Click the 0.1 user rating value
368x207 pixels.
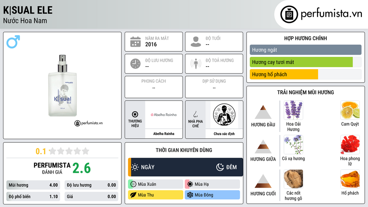pyautogui.click(x=41, y=151)
